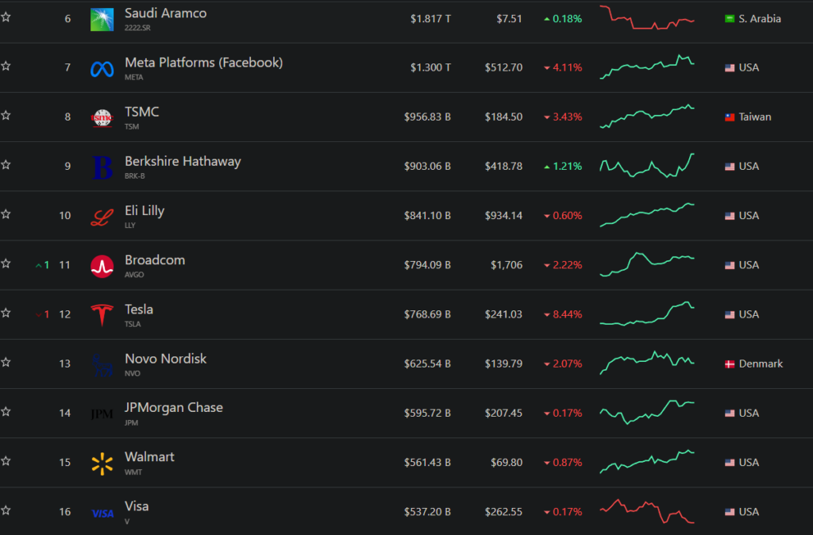813x535 pixels.
Task: Toggle the Walmart favorite star
Action: 6,461
